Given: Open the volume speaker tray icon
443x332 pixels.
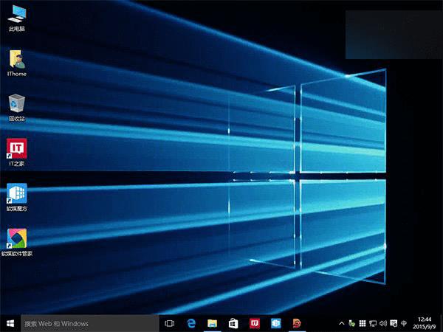Looking at the screenshot, I should point(383,324).
